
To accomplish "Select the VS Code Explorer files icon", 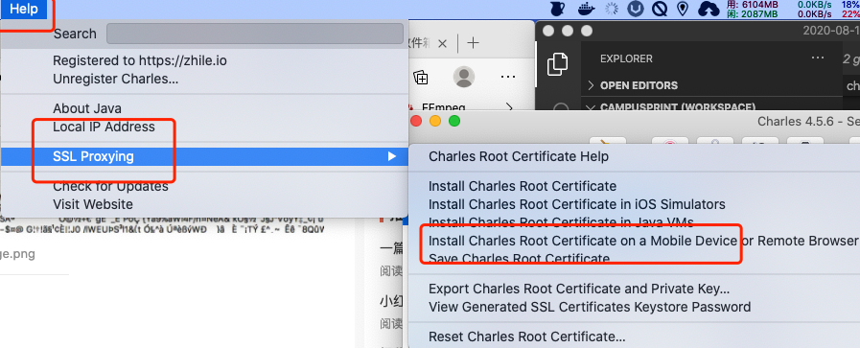I will pyautogui.click(x=557, y=64).
